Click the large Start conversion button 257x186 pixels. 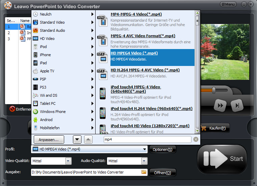(x=222, y=159)
